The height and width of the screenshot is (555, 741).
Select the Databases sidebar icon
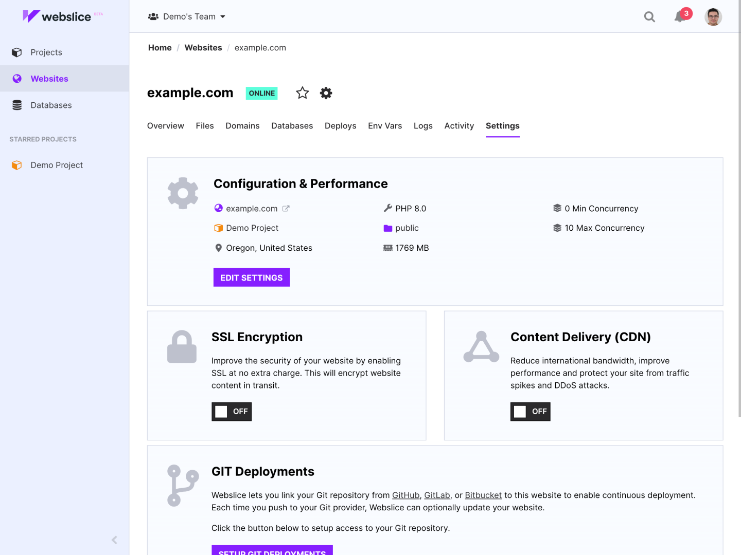(x=16, y=105)
